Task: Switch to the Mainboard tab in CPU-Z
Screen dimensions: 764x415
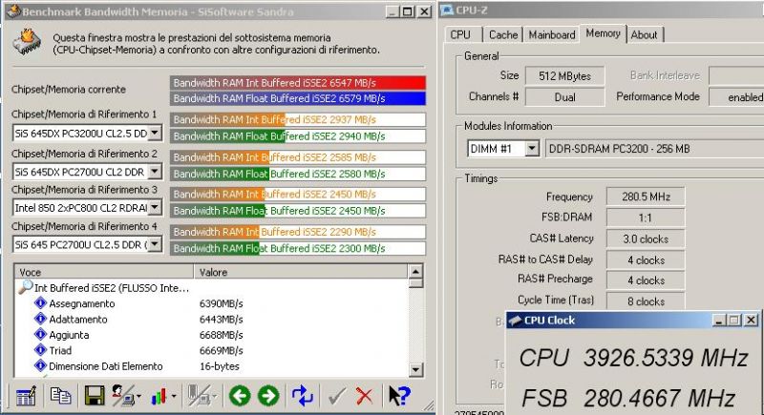Action: 552,34
